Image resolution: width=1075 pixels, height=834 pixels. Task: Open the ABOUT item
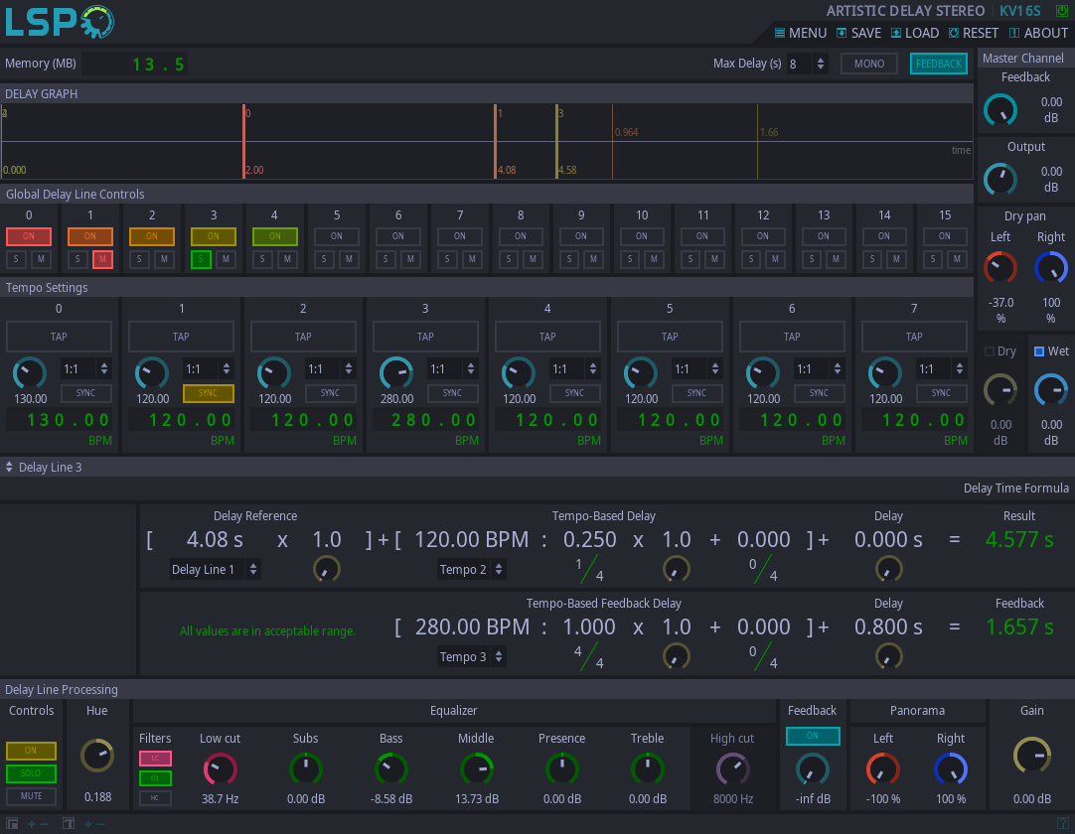[1038, 33]
